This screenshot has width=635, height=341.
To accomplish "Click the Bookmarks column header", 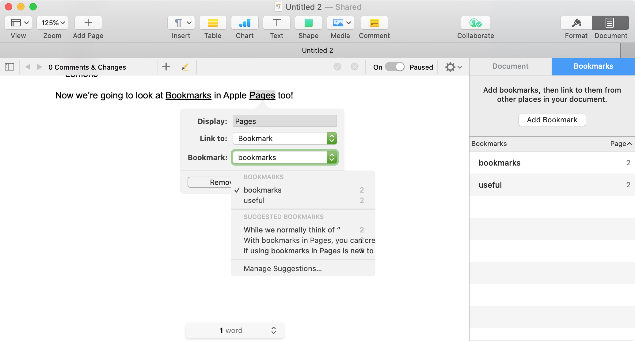I will point(535,144).
